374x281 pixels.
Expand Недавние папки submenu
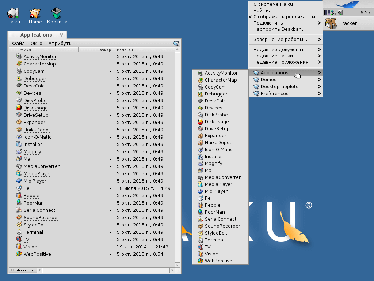click(286, 56)
